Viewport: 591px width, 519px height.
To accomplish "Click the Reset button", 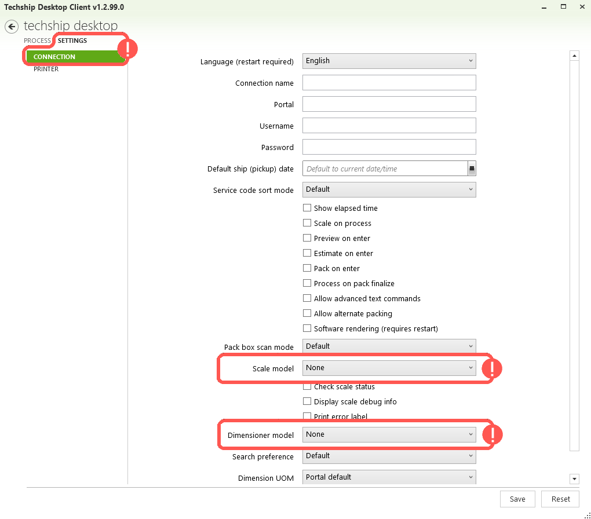I will [x=560, y=499].
